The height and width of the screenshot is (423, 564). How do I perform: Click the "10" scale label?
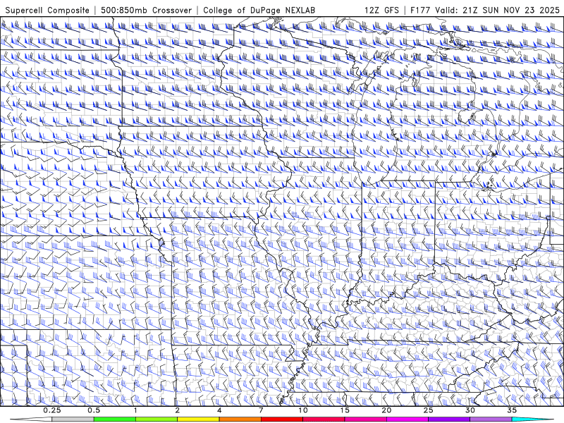[303, 410]
